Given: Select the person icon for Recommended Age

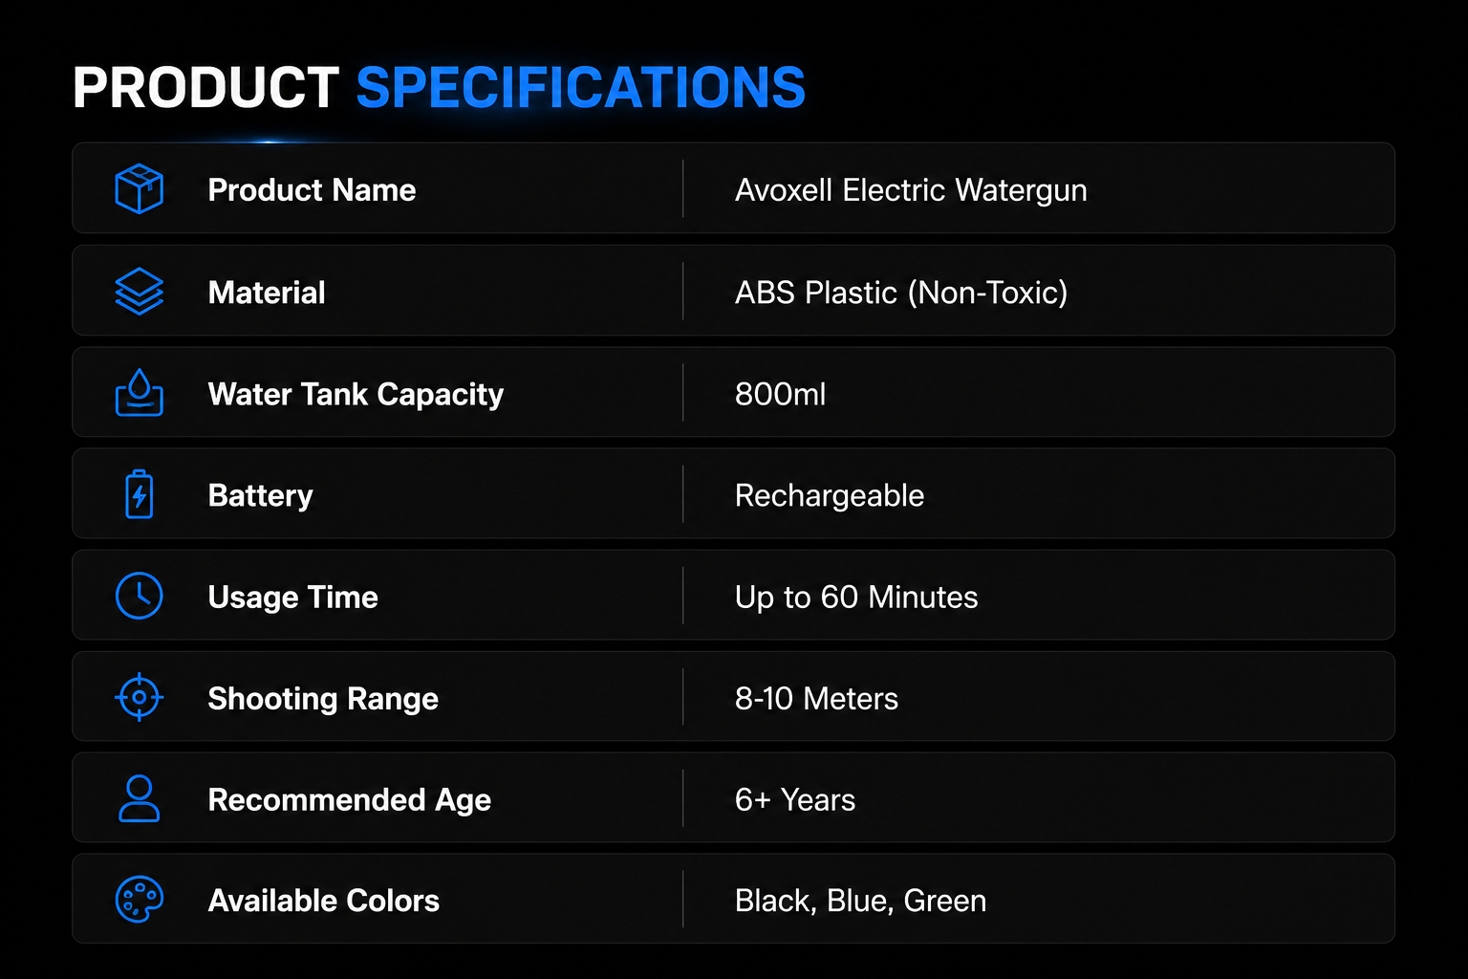Looking at the screenshot, I should (x=140, y=798).
